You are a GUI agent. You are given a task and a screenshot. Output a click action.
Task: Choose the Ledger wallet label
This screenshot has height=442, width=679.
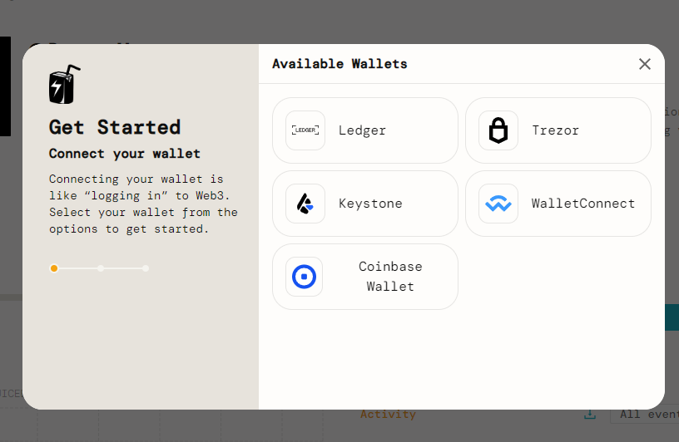362,130
